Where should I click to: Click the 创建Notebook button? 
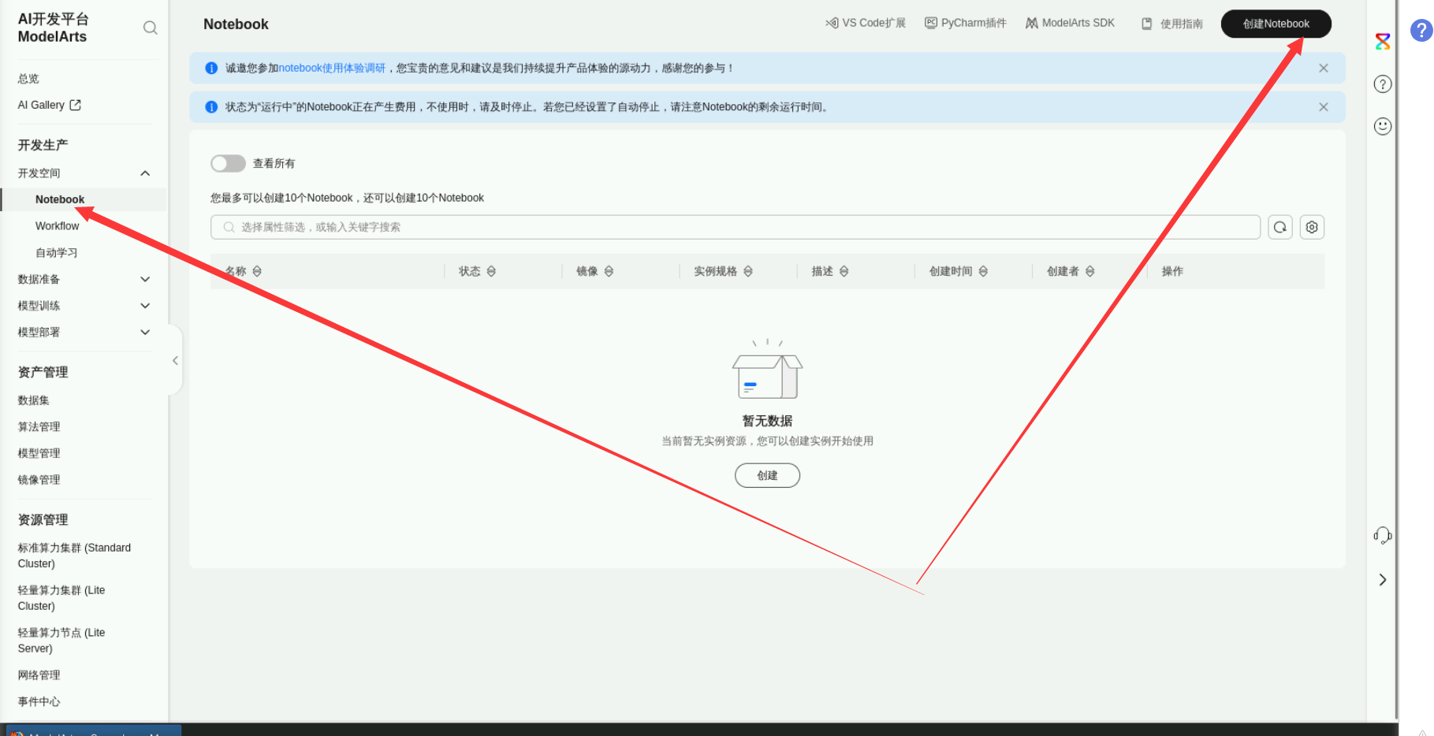point(1275,24)
